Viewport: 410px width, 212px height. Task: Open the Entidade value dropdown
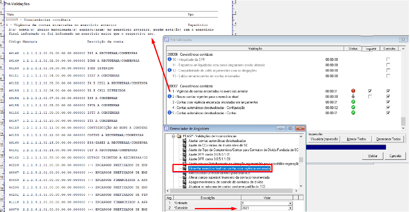[x=290, y=203]
